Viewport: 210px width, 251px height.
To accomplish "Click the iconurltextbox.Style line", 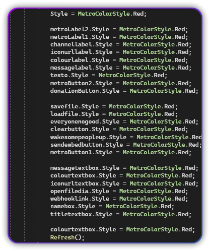I will [124, 183].
